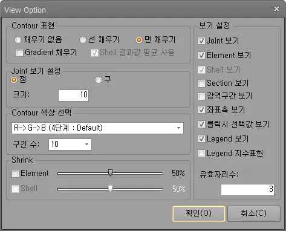Close the View Option dialog
The width and height of the screenshot is (286, 231).
pyautogui.click(x=276, y=8)
